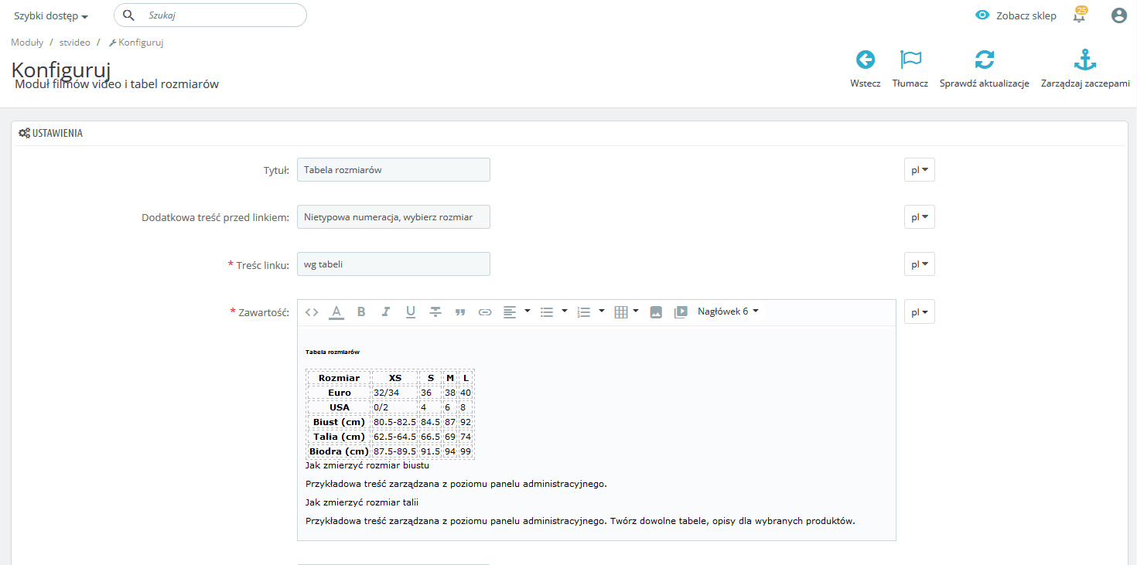Open the Szybki dostęp menu
1137x565 pixels.
point(50,16)
